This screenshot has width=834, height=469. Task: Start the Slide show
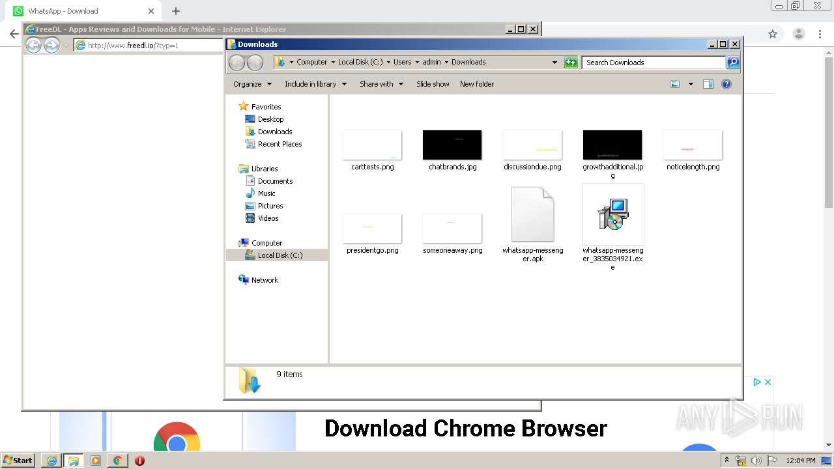point(433,84)
